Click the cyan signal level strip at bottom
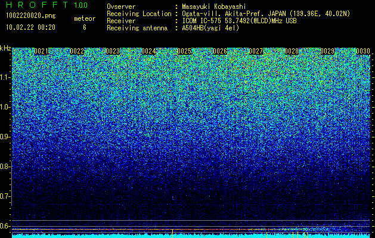The height and width of the screenshot is (238, 375). 191,236
